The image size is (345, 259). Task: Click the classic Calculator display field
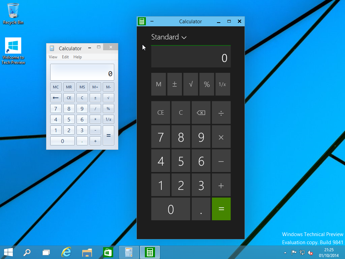pyautogui.click(x=82, y=72)
